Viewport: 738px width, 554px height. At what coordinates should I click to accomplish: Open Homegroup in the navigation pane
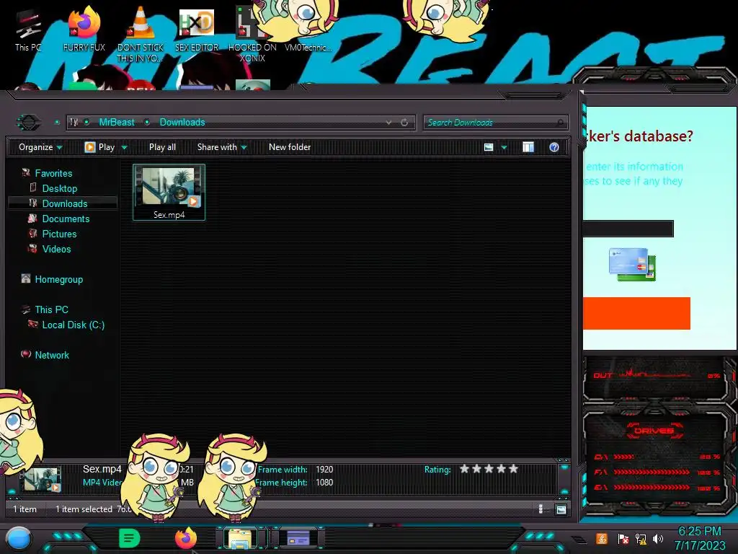[x=59, y=279]
